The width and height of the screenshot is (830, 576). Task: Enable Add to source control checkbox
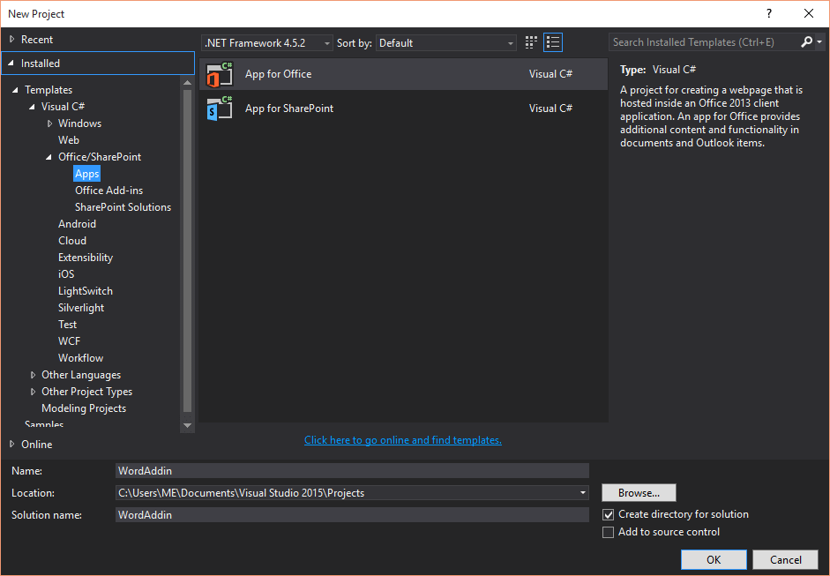tap(609, 532)
